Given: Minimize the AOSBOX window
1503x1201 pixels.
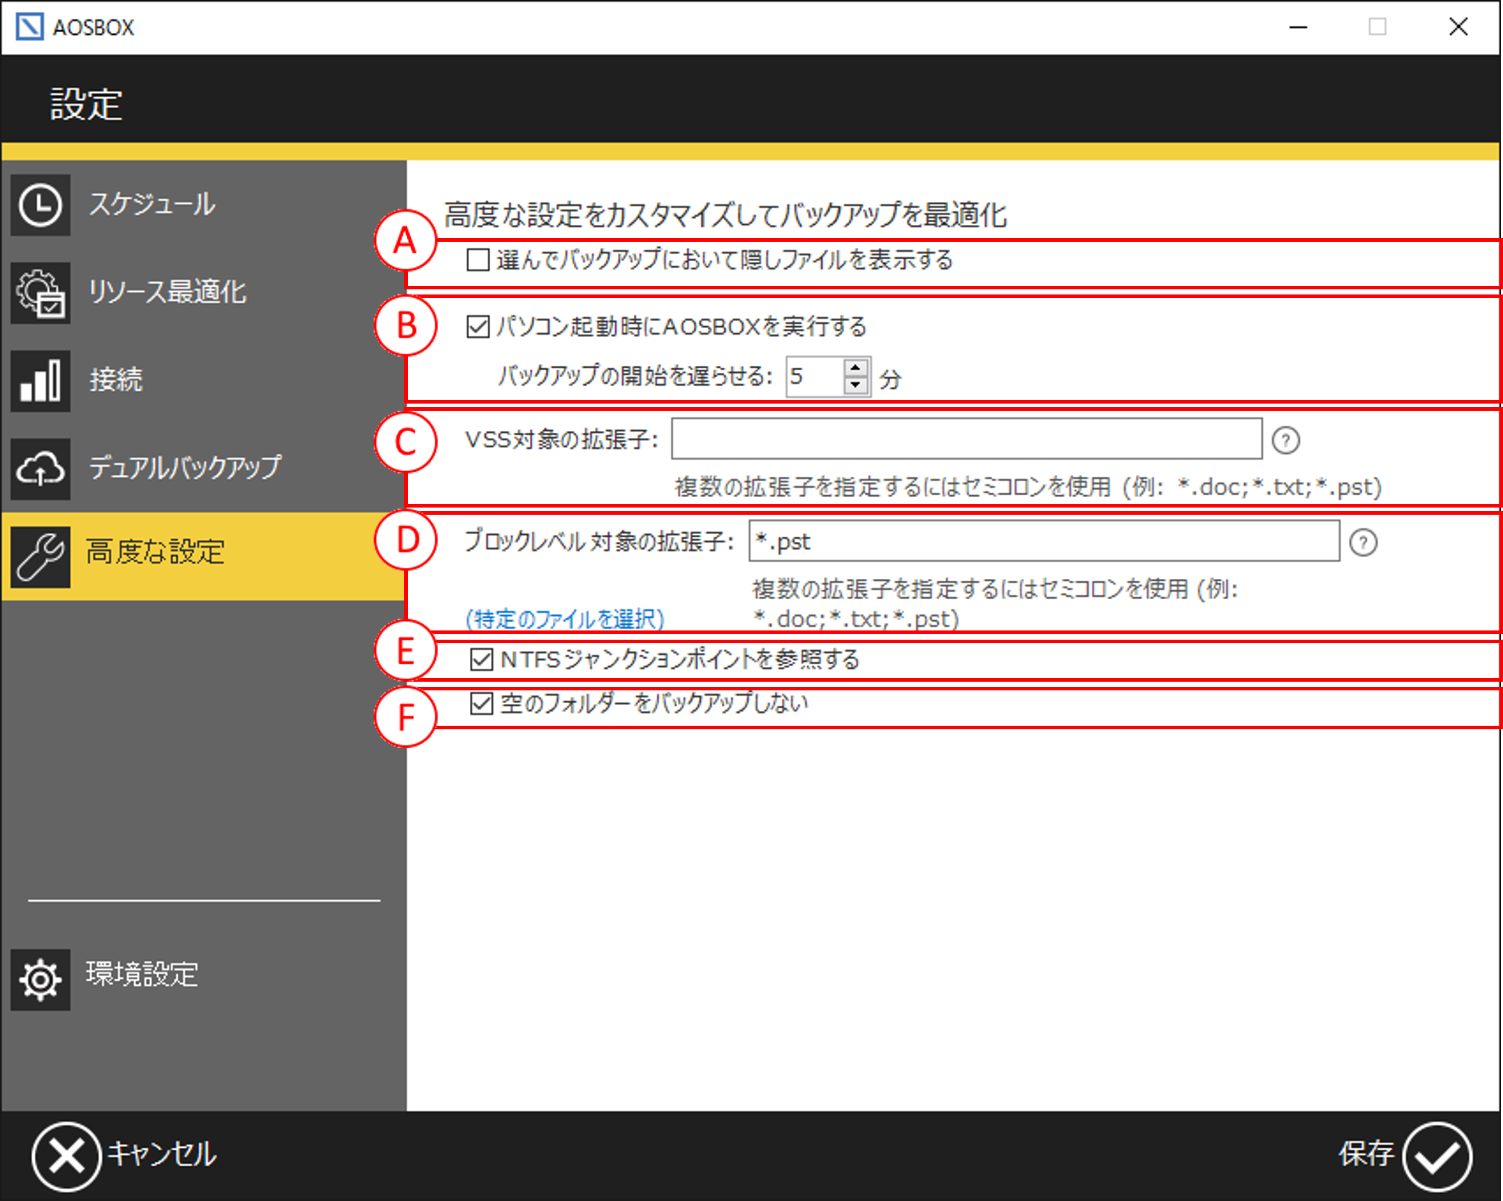Looking at the screenshot, I should tap(1298, 27).
